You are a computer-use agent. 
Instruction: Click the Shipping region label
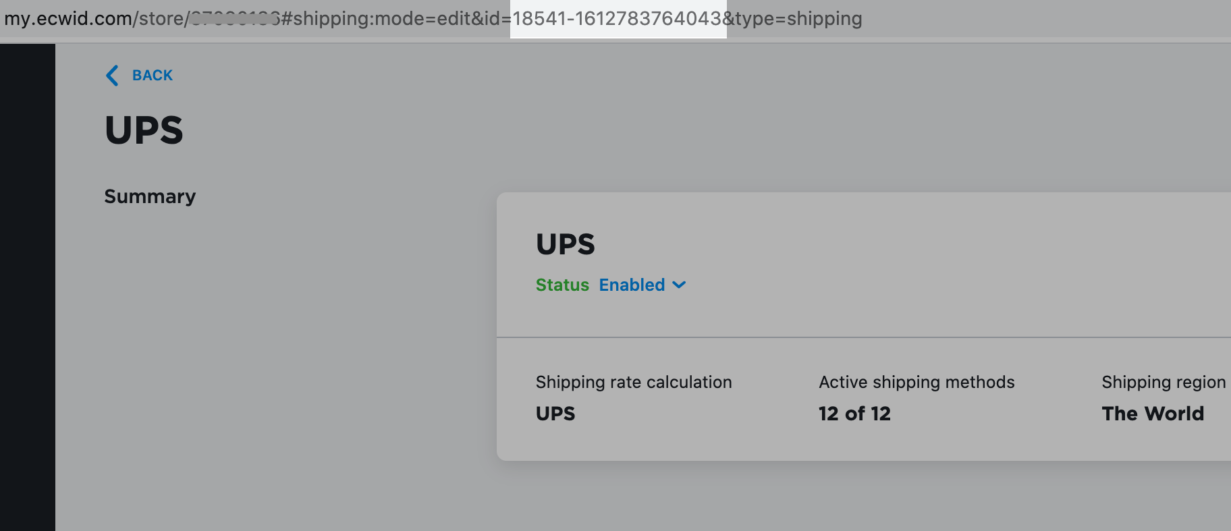click(1164, 383)
